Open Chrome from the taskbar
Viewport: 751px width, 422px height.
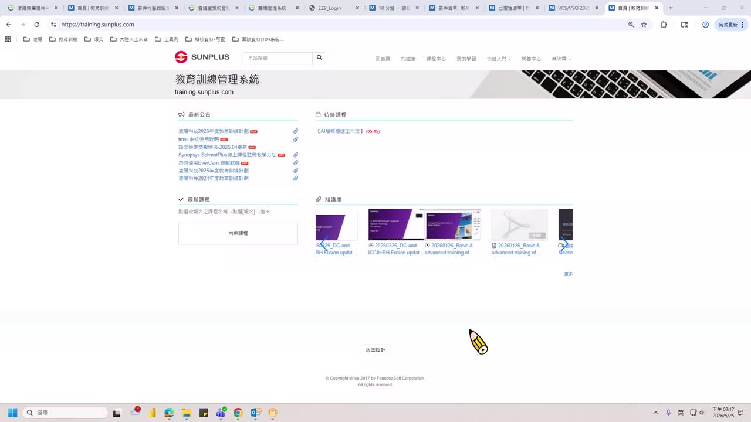tap(238, 413)
